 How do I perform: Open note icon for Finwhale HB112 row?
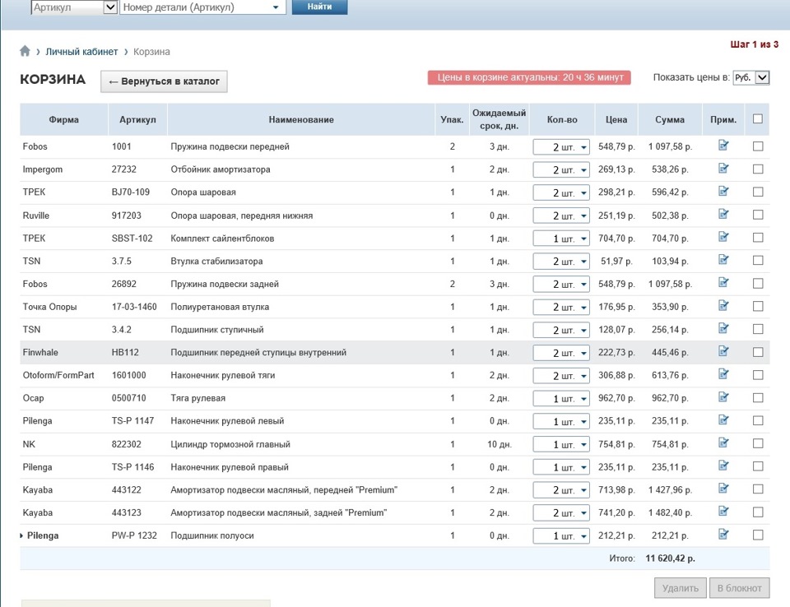[723, 351]
